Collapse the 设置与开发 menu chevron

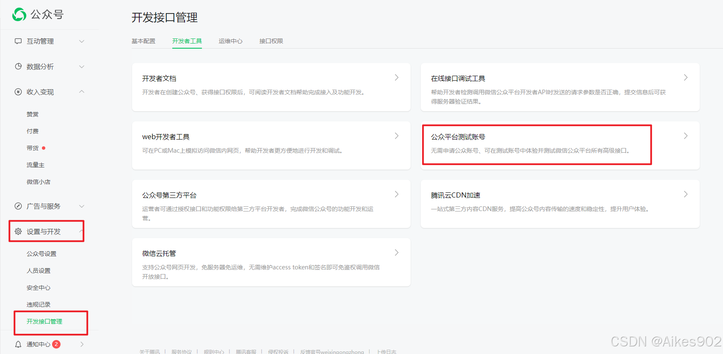(x=81, y=231)
